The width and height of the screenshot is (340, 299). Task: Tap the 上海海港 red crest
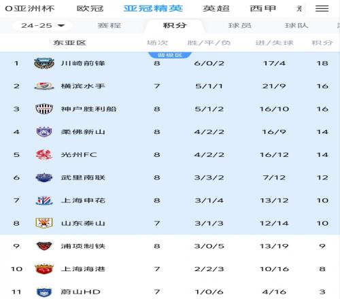44,269
